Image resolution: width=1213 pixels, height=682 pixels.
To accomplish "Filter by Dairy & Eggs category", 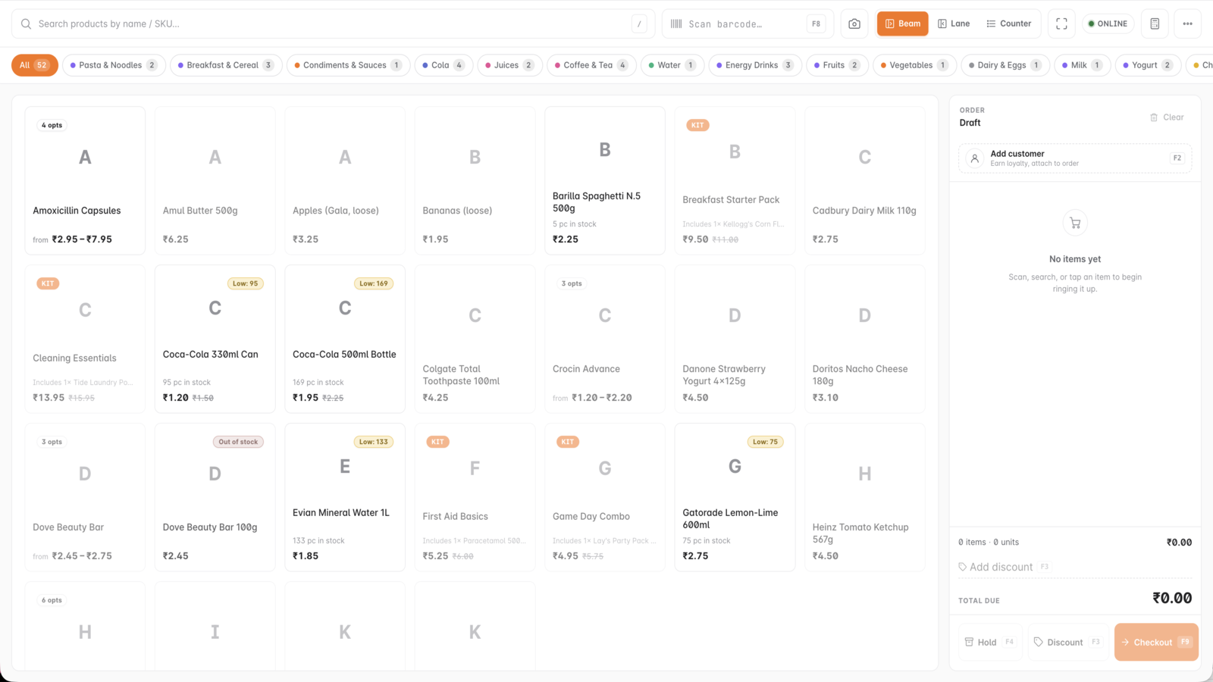I will point(1005,65).
